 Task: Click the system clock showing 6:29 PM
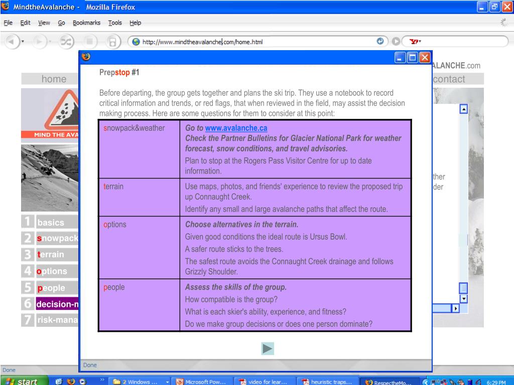point(496,382)
